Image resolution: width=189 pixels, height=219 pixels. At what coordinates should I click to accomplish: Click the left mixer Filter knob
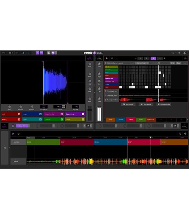(x=90, y=99)
